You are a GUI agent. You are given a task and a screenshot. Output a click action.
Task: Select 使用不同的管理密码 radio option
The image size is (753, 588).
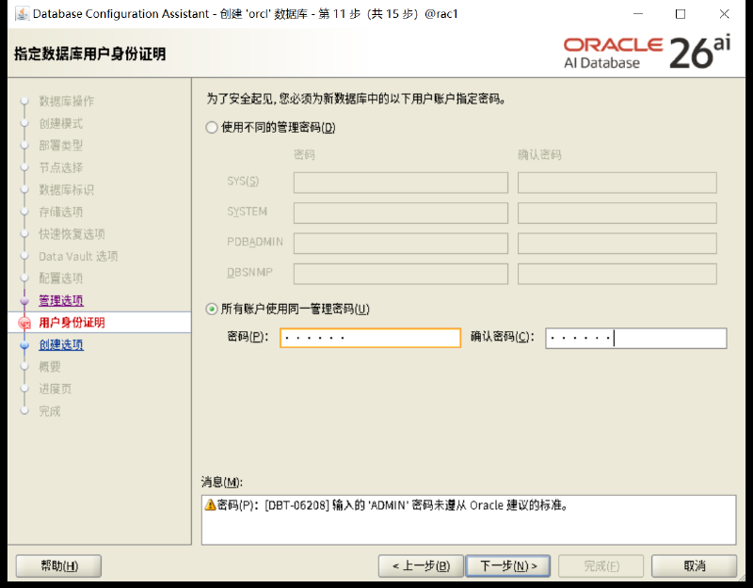click(x=212, y=127)
